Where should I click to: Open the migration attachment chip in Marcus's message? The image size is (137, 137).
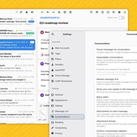45,55
